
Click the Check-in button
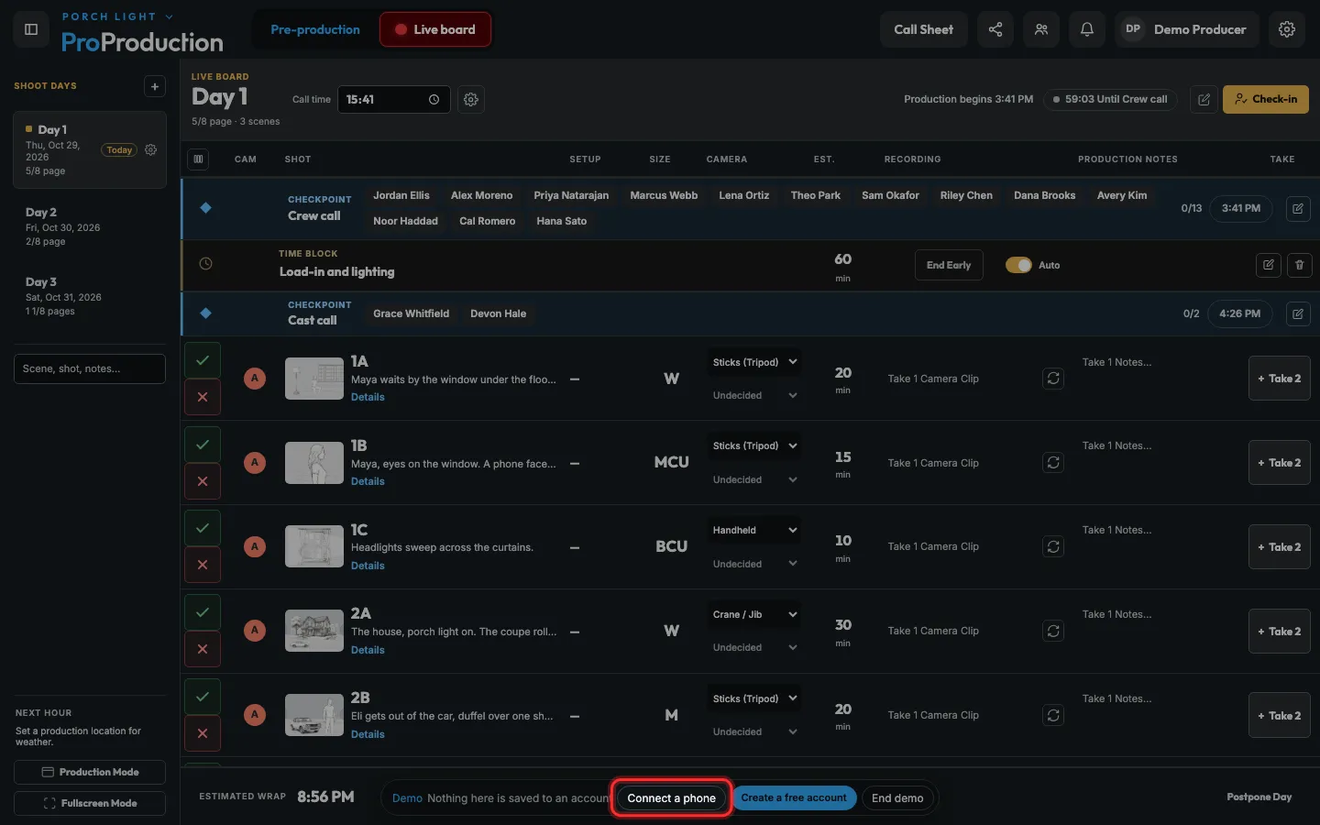click(x=1265, y=99)
